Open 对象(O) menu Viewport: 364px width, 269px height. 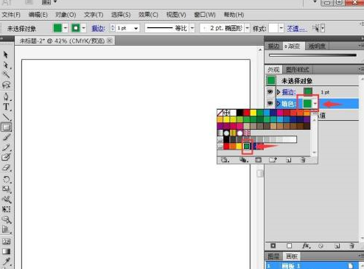[x=66, y=15]
